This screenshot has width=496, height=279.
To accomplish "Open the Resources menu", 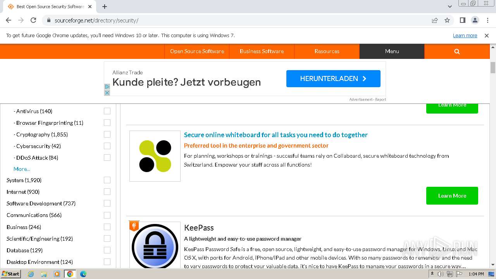I will [x=327, y=51].
